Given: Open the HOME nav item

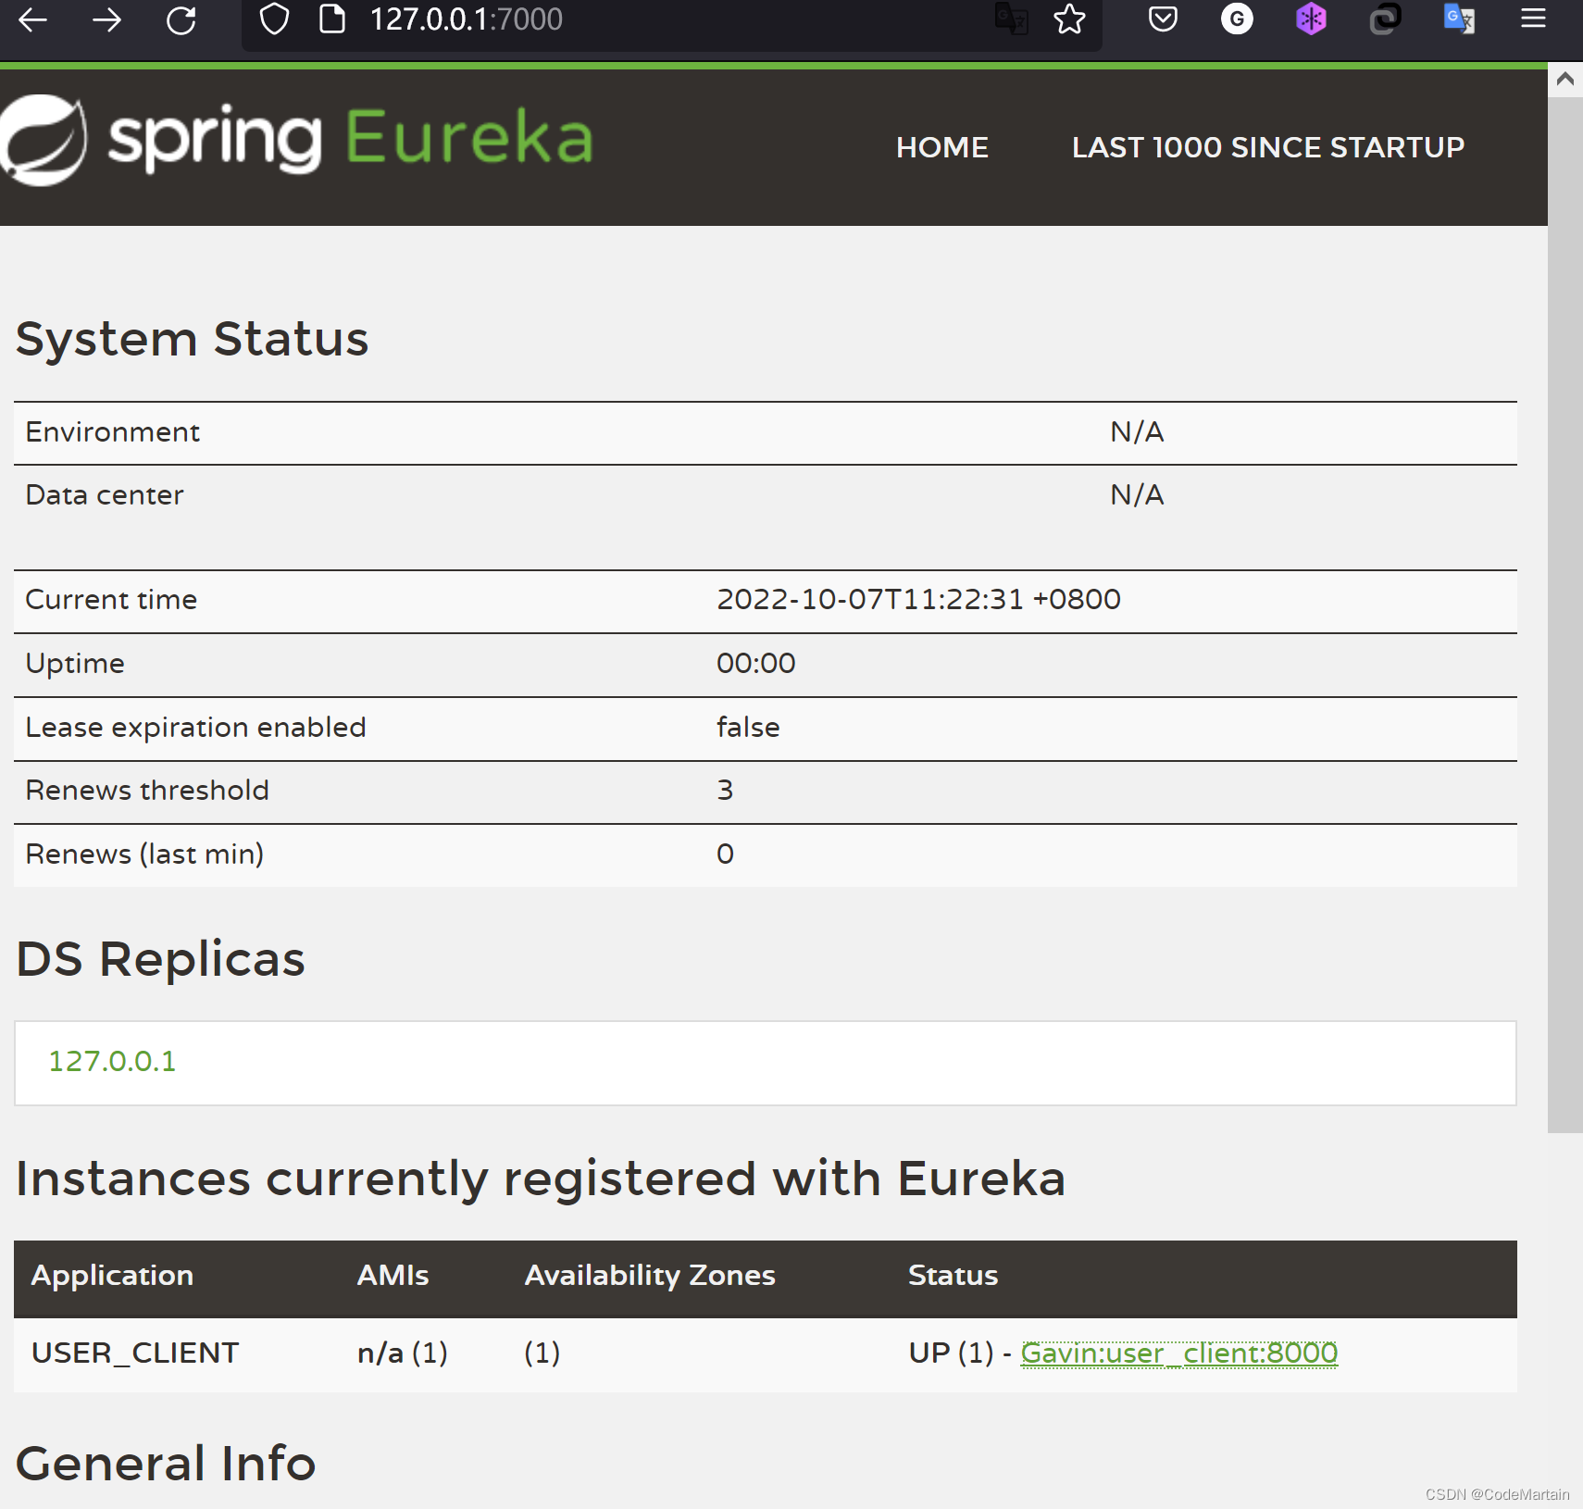Looking at the screenshot, I should (x=942, y=147).
